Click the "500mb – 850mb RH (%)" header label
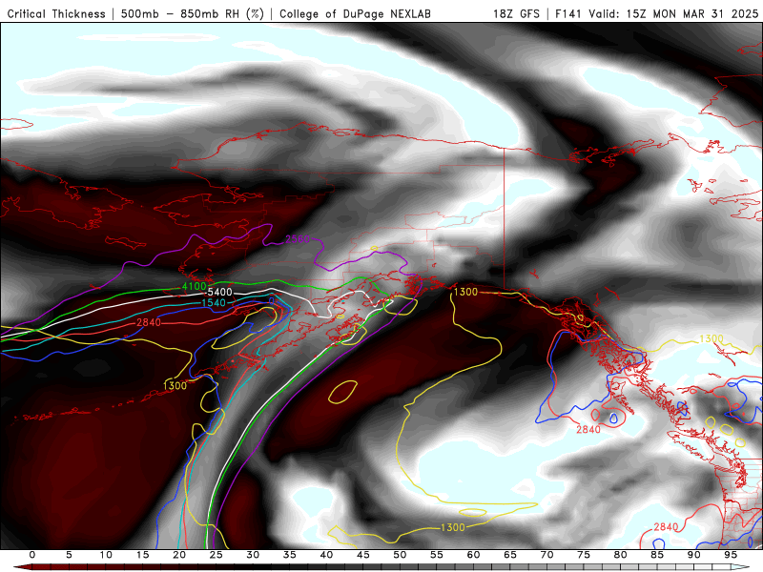 click(193, 13)
